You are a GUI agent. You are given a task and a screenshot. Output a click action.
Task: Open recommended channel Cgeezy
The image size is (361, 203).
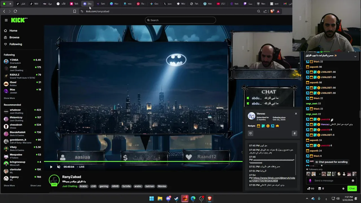(22, 178)
